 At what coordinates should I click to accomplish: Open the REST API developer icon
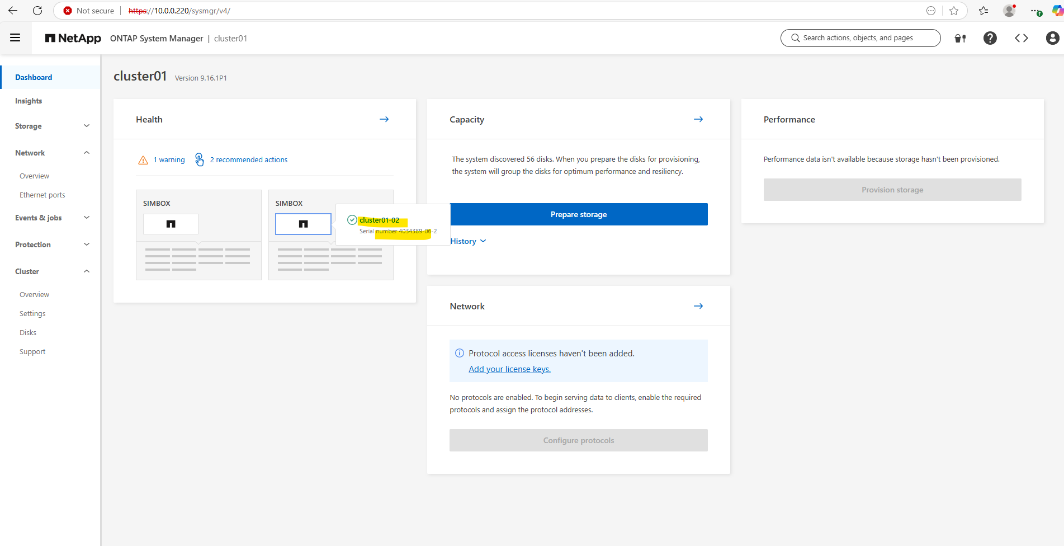click(x=1021, y=37)
